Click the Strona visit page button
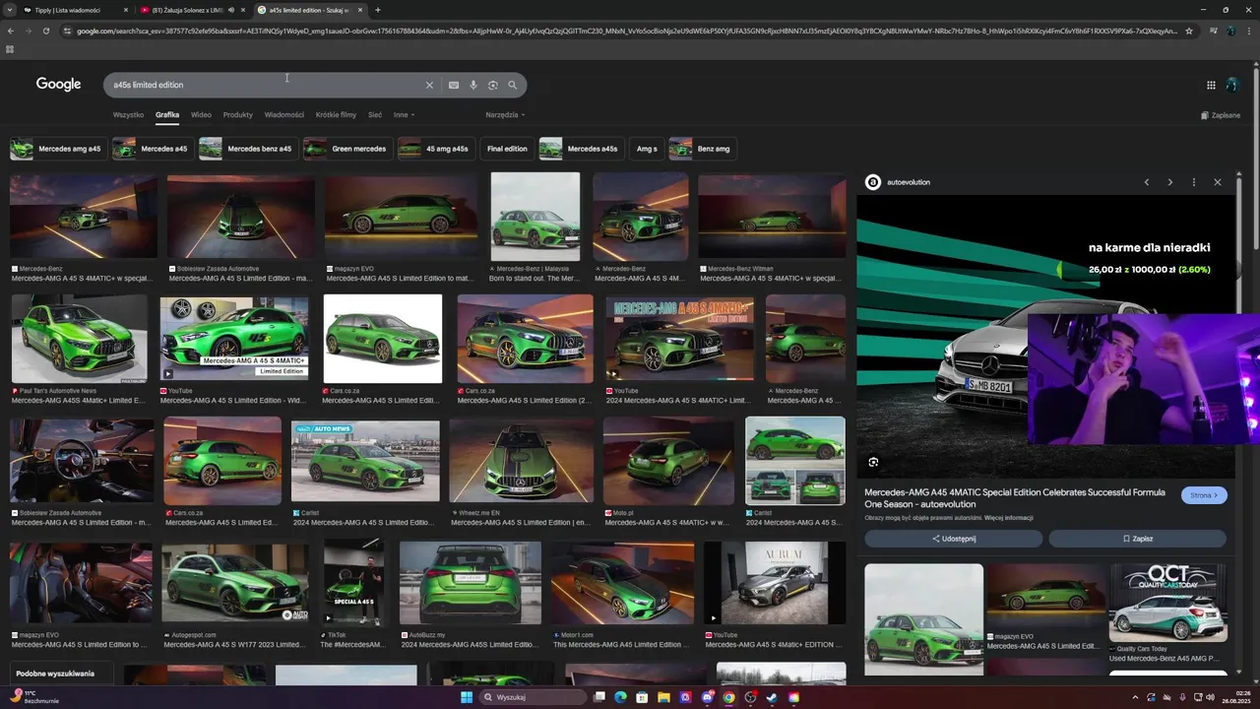Image resolution: width=1260 pixels, height=709 pixels. click(1204, 495)
